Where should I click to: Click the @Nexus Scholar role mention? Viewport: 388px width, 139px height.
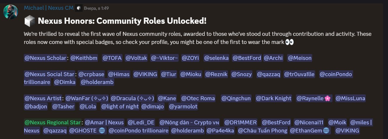tap(45, 58)
